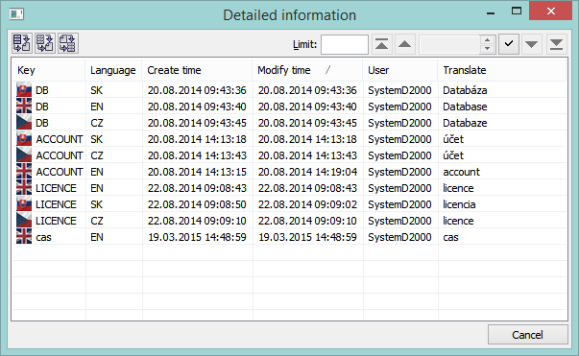This screenshot has height=356, width=579.
Task: Click translation 'licence' in LICENCE EN row
Action: 458,188
